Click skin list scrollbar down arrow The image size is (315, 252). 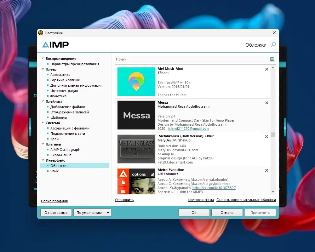[x=273, y=192]
